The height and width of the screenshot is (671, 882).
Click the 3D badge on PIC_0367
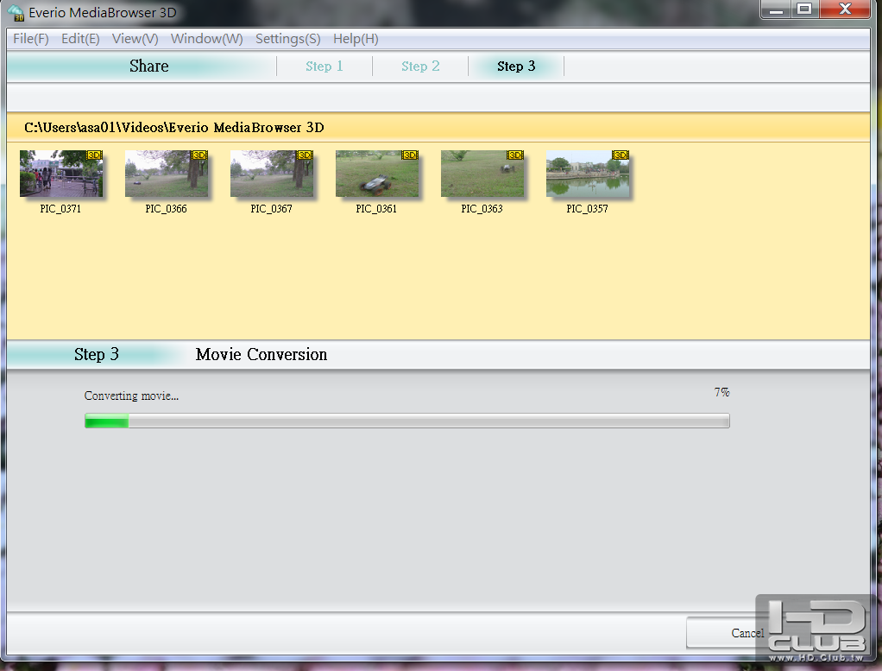tap(305, 155)
